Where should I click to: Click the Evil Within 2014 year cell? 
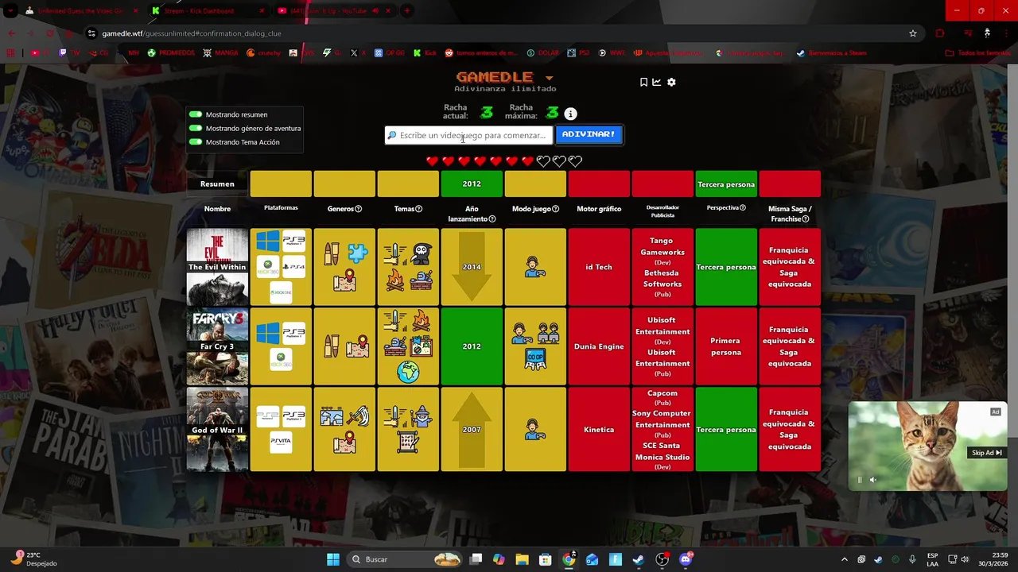(x=472, y=267)
